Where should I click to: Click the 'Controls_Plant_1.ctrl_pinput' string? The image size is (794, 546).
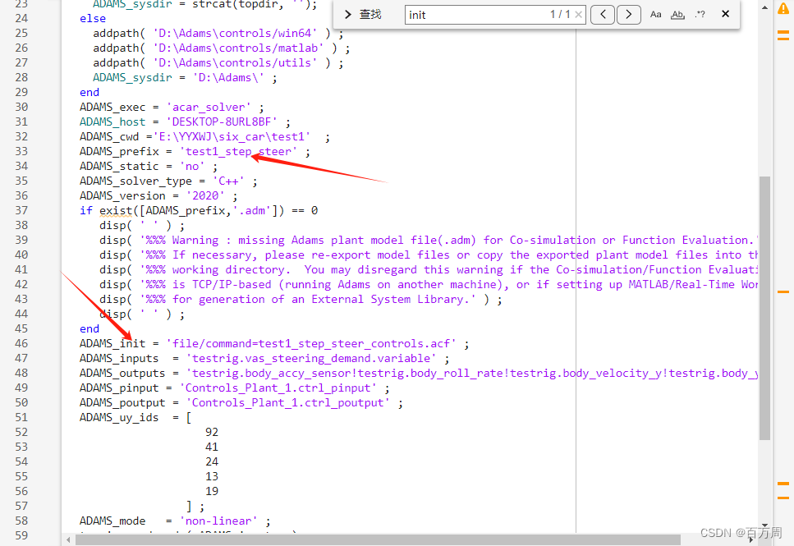pos(278,388)
